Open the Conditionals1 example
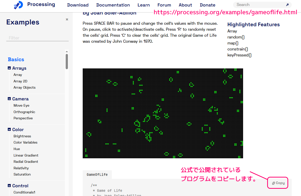Viewport: 301px width, 196px height. click(24, 192)
